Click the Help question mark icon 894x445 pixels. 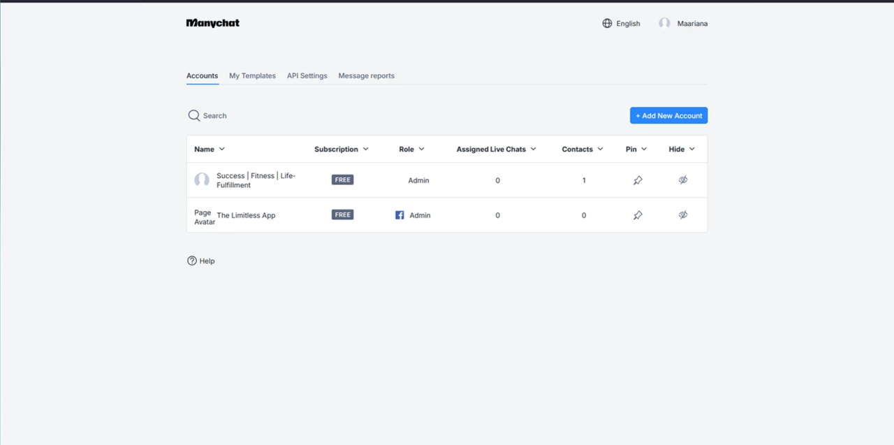pyautogui.click(x=192, y=261)
